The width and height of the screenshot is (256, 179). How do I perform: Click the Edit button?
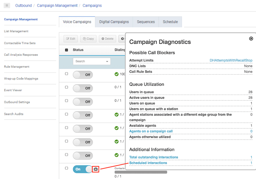70,39
